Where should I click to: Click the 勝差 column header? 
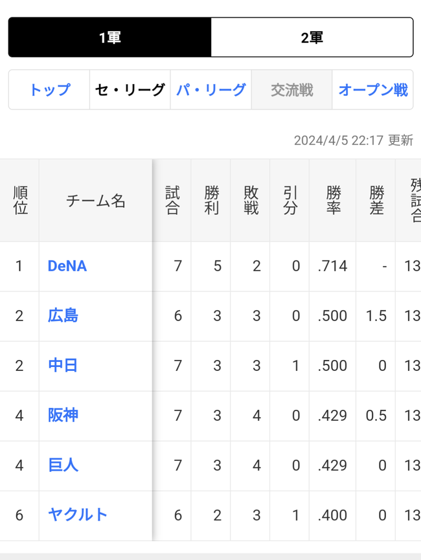376,201
